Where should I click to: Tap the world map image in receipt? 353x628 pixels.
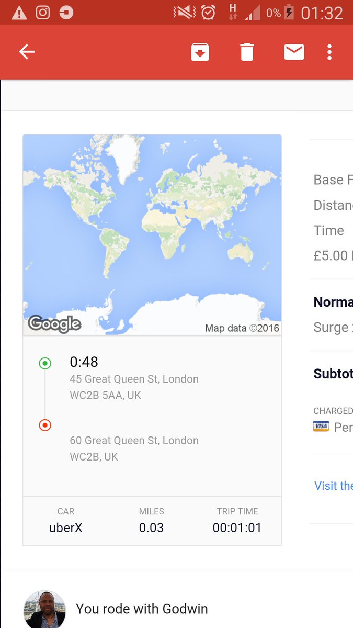coord(152,234)
